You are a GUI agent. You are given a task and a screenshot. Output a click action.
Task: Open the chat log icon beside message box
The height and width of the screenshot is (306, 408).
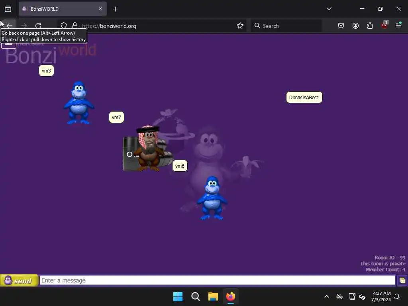402,280
